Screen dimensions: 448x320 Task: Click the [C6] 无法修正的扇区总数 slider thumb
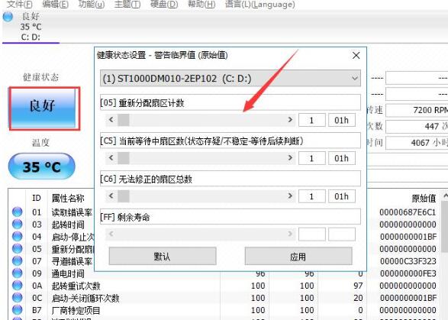click(124, 196)
